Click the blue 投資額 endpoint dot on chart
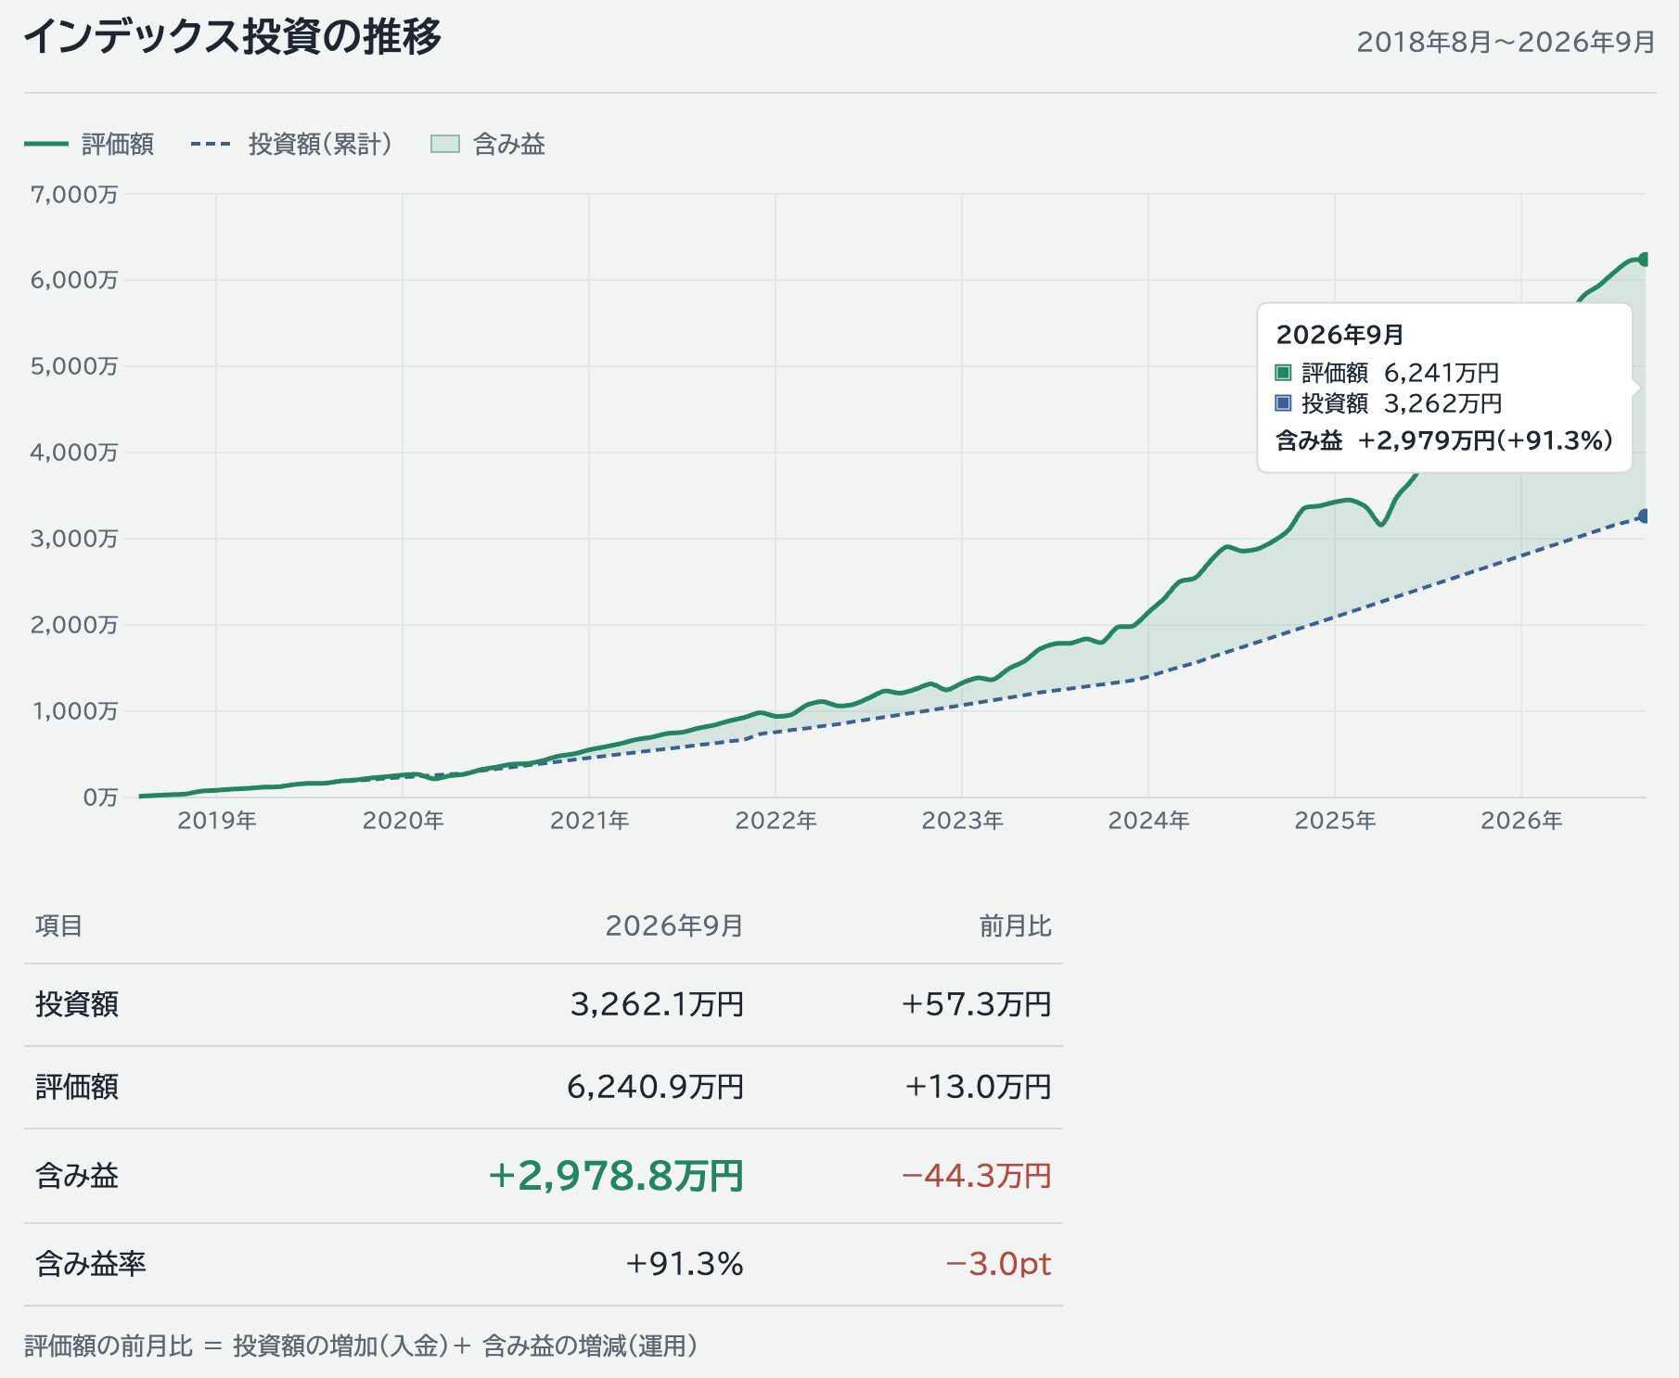The height and width of the screenshot is (1378, 1679). (1645, 516)
